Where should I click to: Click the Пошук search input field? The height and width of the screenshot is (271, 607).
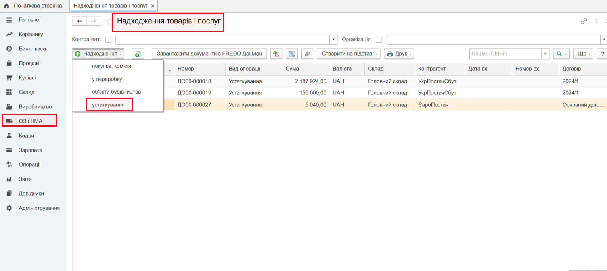[x=505, y=54]
